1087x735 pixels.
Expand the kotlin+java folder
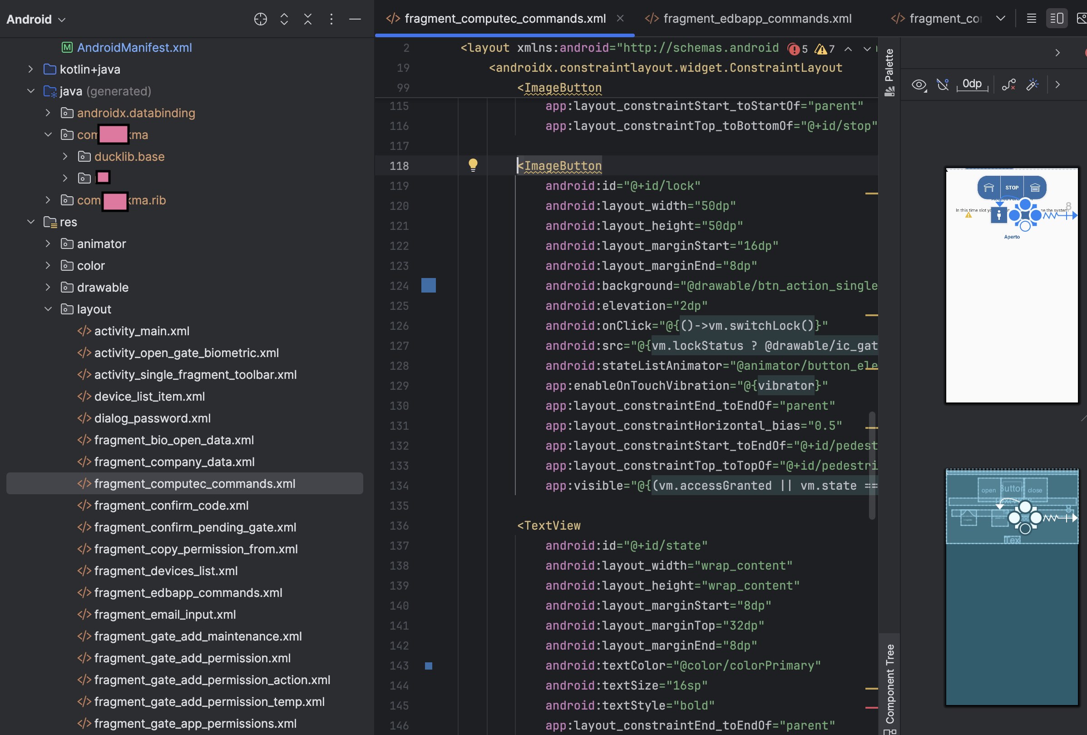tap(31, 69)
